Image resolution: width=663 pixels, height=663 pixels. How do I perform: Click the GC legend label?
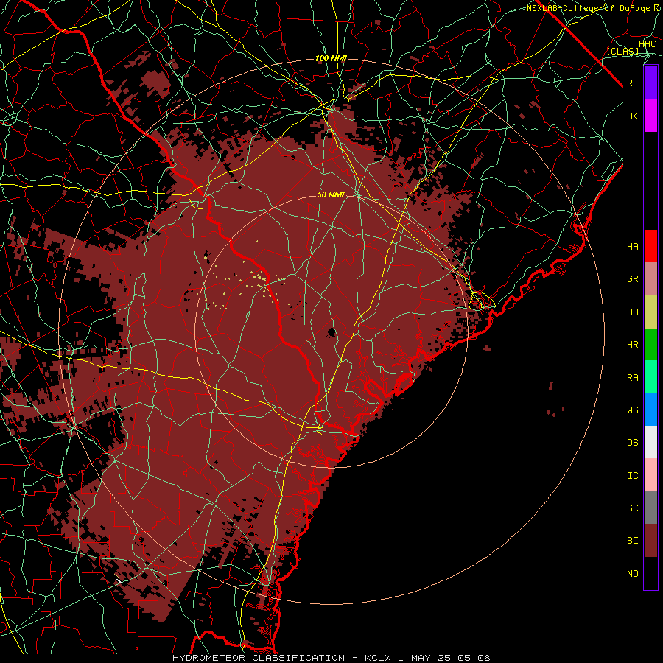point(632,508)
